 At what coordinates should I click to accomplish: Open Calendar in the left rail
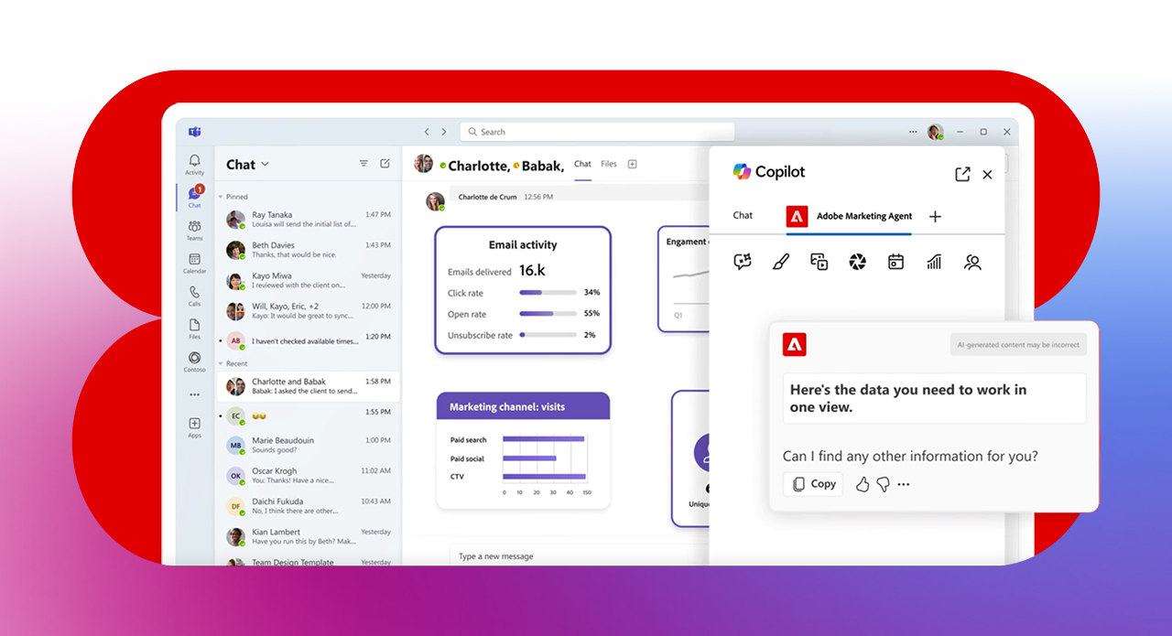(194, 264)
